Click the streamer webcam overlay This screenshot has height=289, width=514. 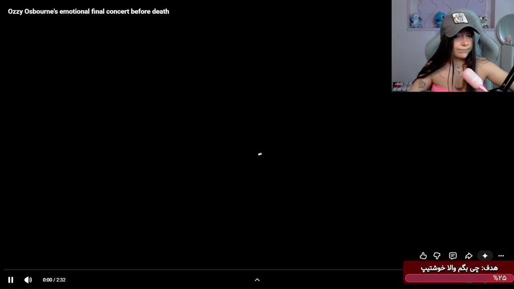coord(453,46)
